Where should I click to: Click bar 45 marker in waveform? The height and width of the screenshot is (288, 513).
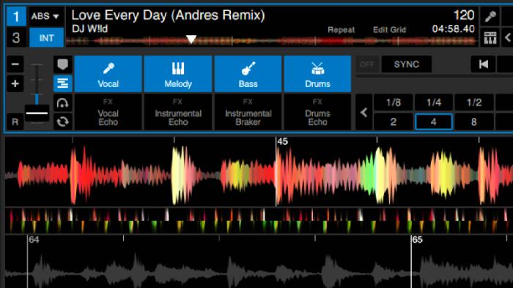tap(282, 141)
